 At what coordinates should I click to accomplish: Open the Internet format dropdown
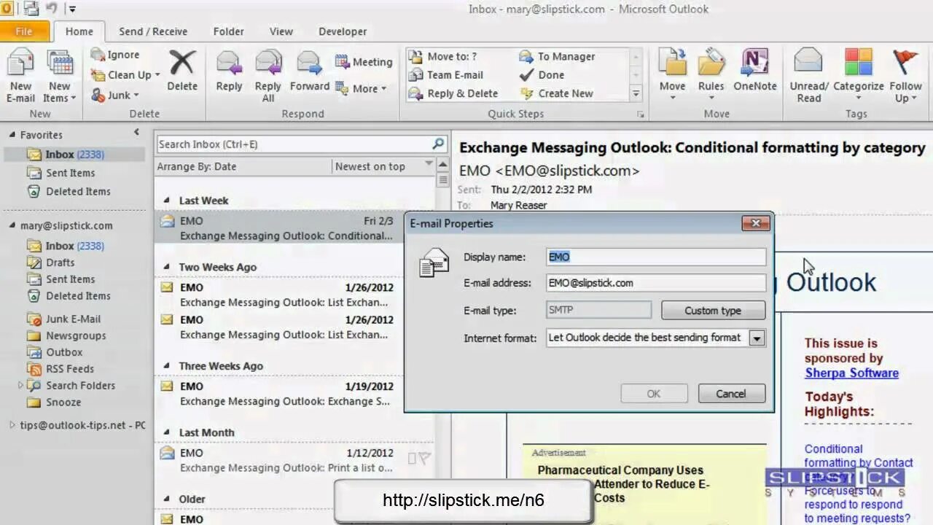click(757, 338)
